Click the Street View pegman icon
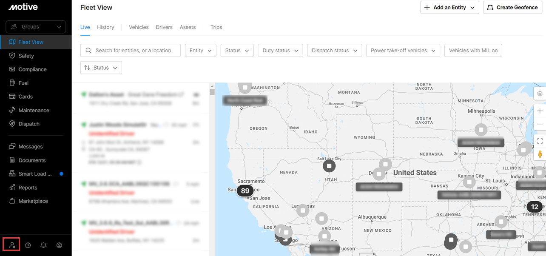This screenshot has width=546, height=256. tap(540, 154)
